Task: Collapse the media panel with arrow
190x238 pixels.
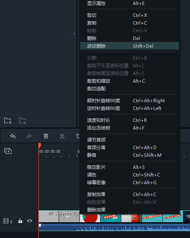Action: coord(74,33)
